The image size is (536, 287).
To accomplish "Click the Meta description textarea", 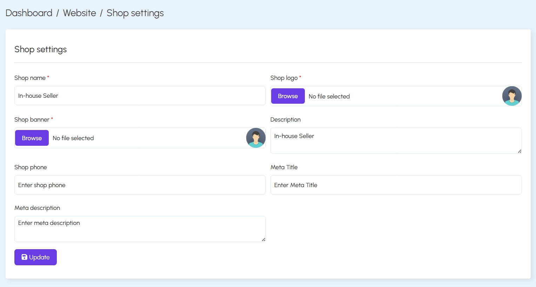I will pyautogui.click(x=140, y=229).
